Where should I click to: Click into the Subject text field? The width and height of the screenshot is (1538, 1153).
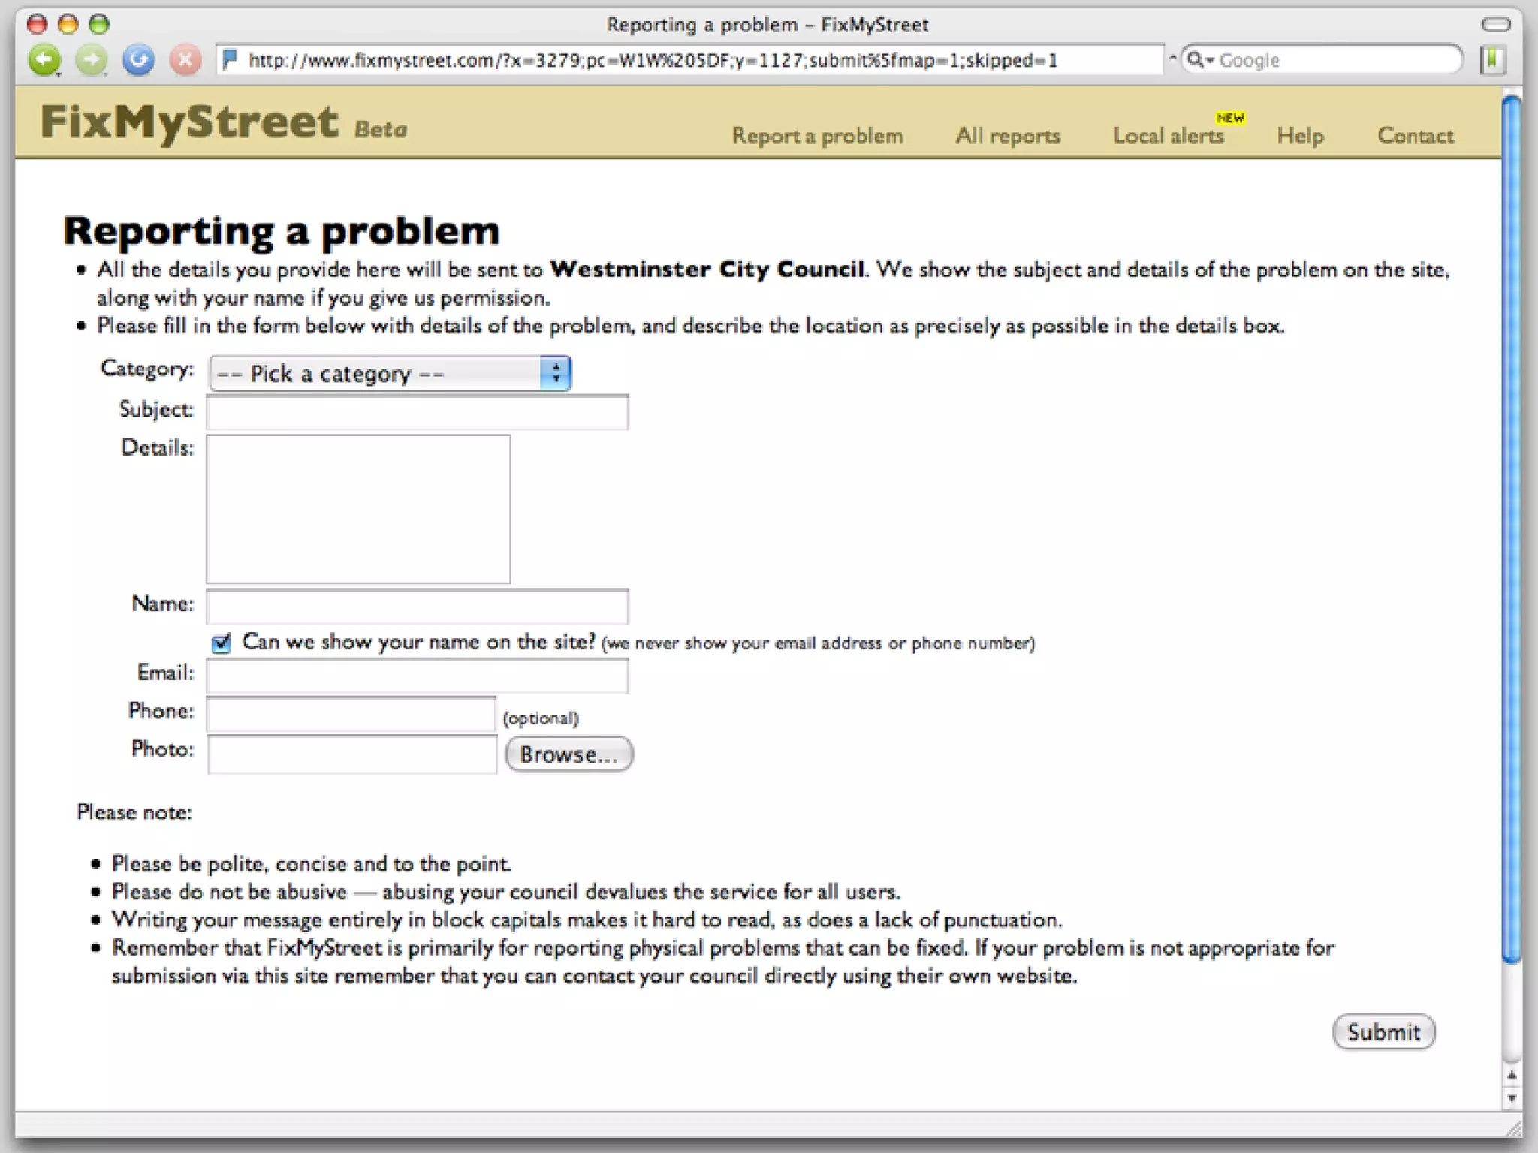pos(417,412)
